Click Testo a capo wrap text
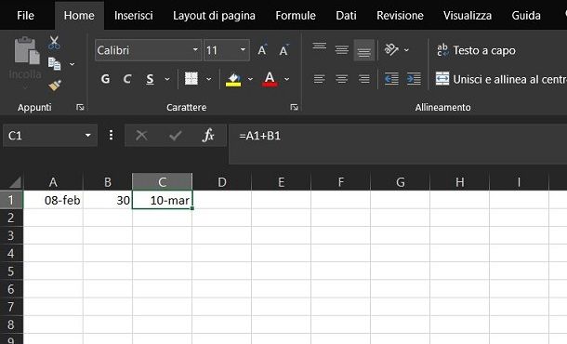Screen dimensions: 567x344 (x=476, y=50)
